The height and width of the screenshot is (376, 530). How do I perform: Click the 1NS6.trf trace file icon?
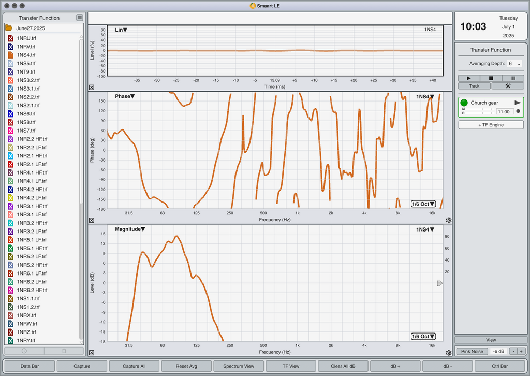(10, 113)
